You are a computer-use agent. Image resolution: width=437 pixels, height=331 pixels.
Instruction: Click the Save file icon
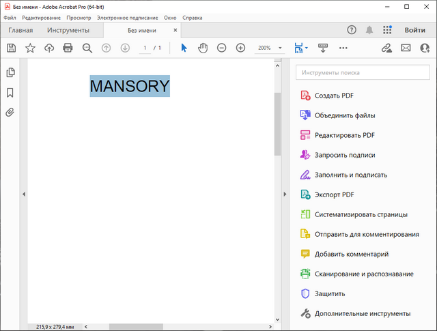[11, 48]
